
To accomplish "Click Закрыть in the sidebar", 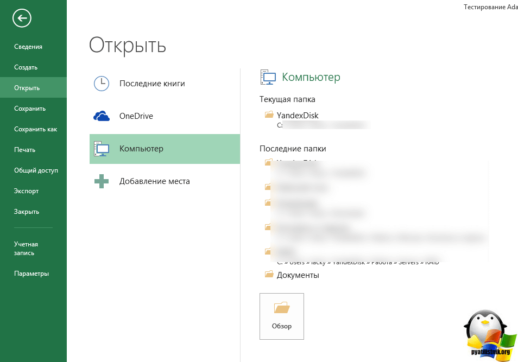I will 27,211.
